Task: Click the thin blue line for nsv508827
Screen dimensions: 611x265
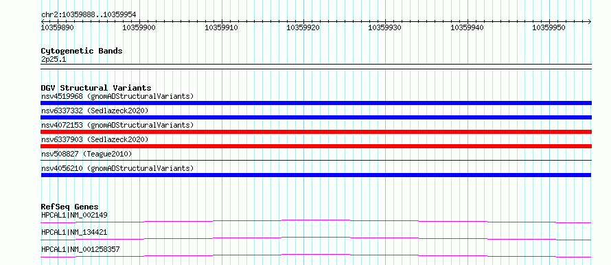Action: point(316,160)
